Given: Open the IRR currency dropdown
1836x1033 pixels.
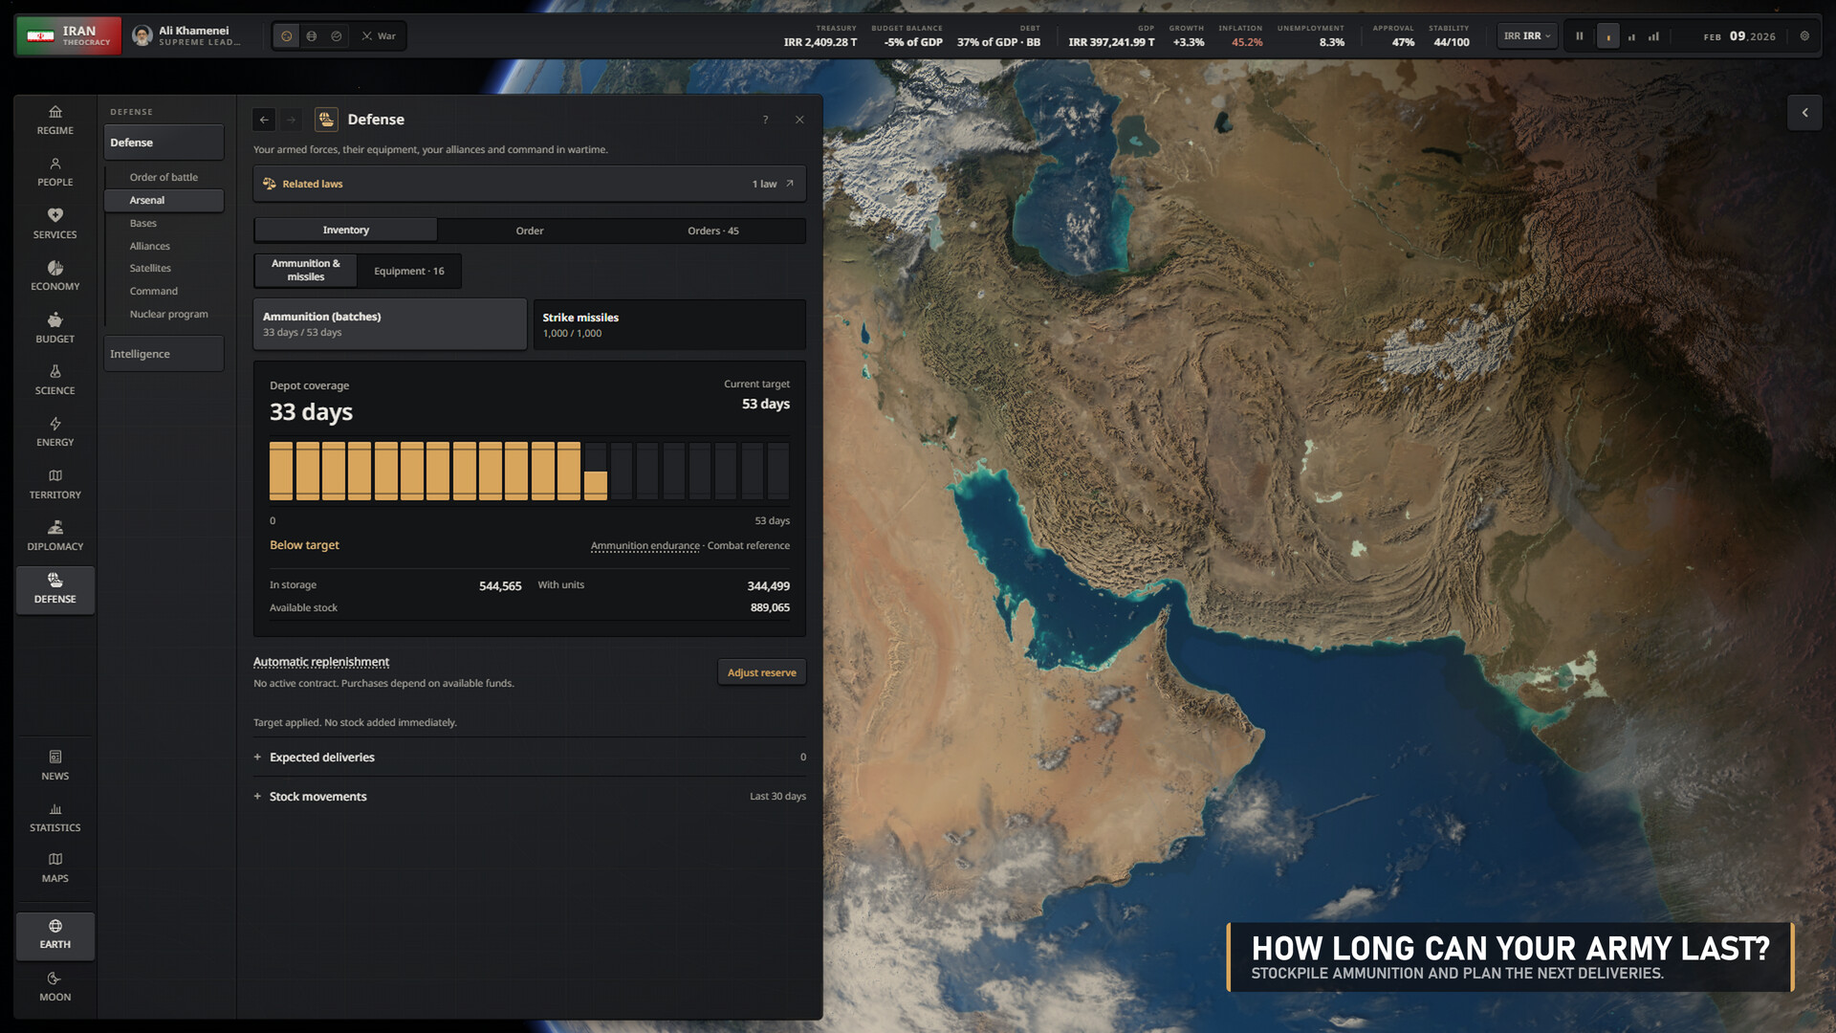Looking at the screenshot, I should pyautogui.click(x=1526, y=36).
